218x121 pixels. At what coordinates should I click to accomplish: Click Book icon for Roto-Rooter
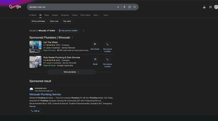pyautogui.click(x=95, y=59)
